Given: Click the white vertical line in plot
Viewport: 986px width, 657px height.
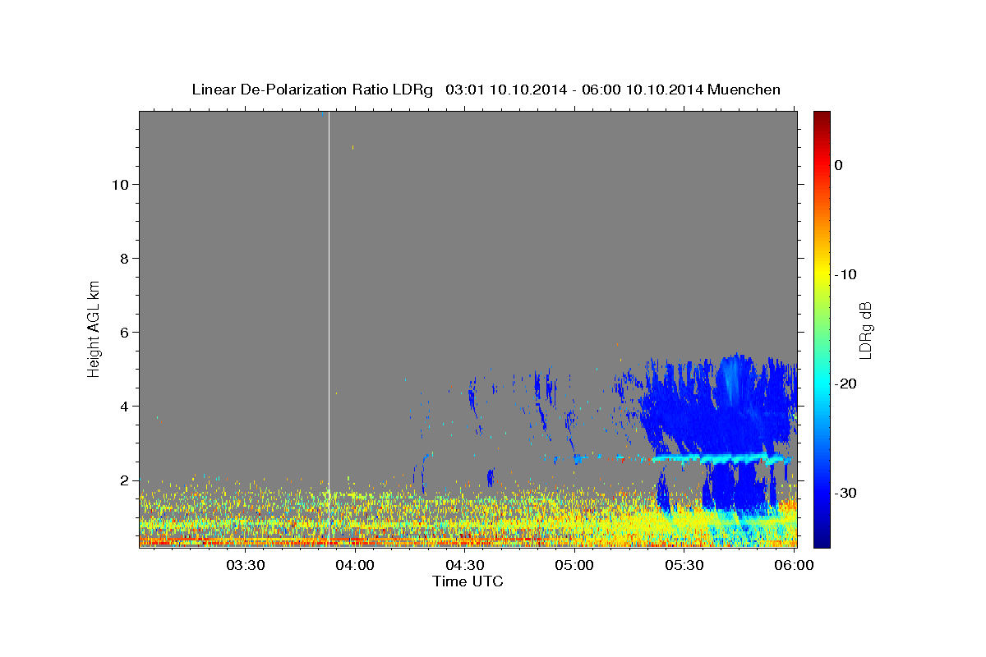Looking at the screenshot, I should (329, 328).
